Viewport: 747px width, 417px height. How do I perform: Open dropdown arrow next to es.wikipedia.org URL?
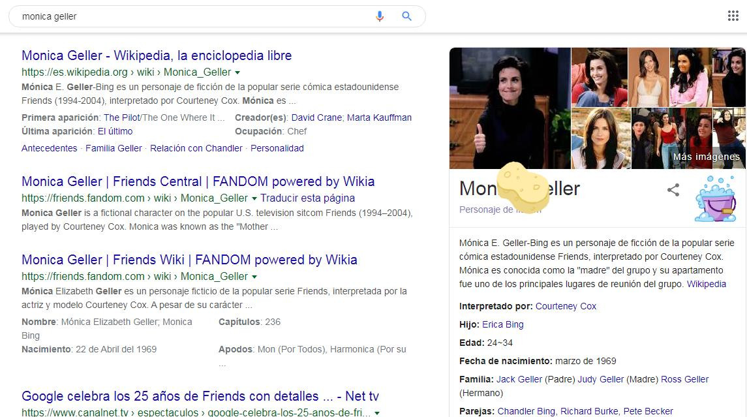pos(237,72)
